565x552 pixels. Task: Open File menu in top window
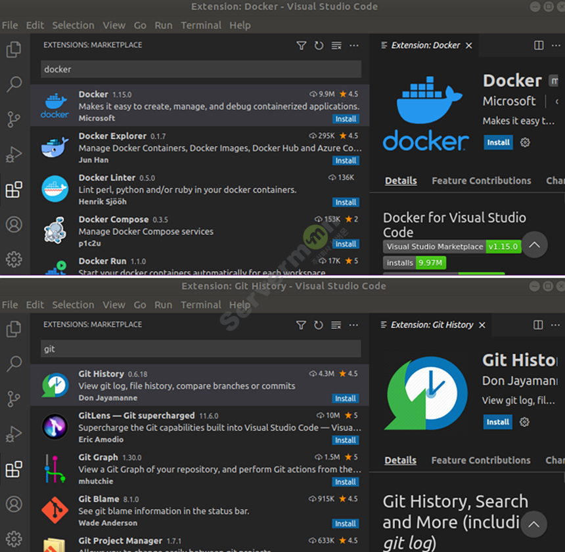click(10, 25)
